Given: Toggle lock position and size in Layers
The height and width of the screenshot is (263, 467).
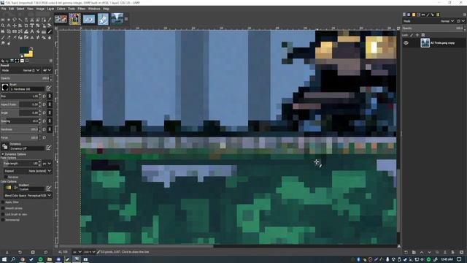Looking at the screenshot, I should (x=417, y=35).
